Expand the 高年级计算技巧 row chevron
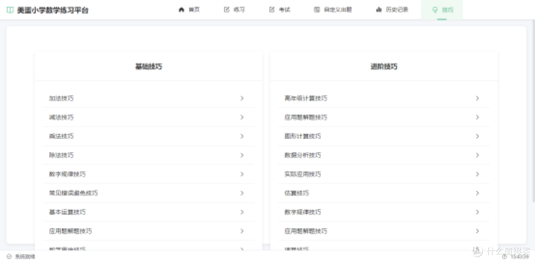 click(478, 98)
